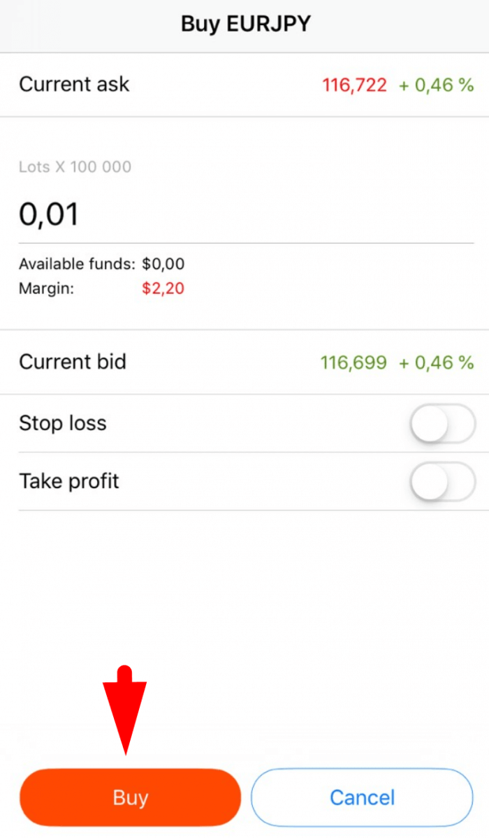Tap the green bid price 116,699
This screenshot has height=838, width=489.
coord(353,362)
